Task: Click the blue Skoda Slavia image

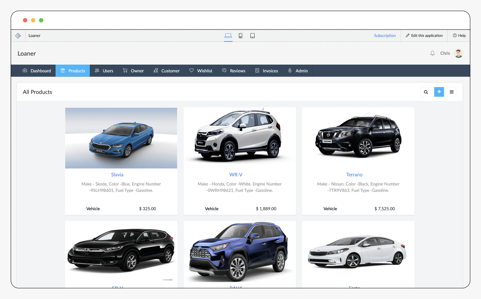Action: click(x=121, y=138)
